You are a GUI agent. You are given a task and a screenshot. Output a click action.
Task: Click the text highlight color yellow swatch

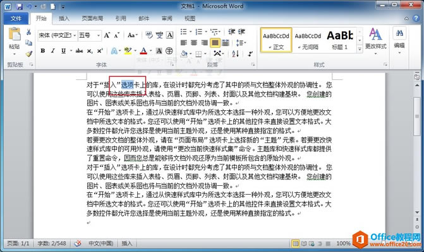click(128, 50)
